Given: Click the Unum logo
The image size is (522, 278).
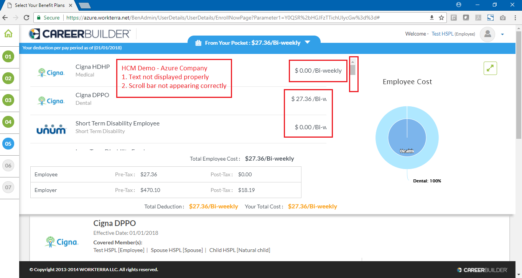Looking at the screenshot, I should [x=51, y=130].
